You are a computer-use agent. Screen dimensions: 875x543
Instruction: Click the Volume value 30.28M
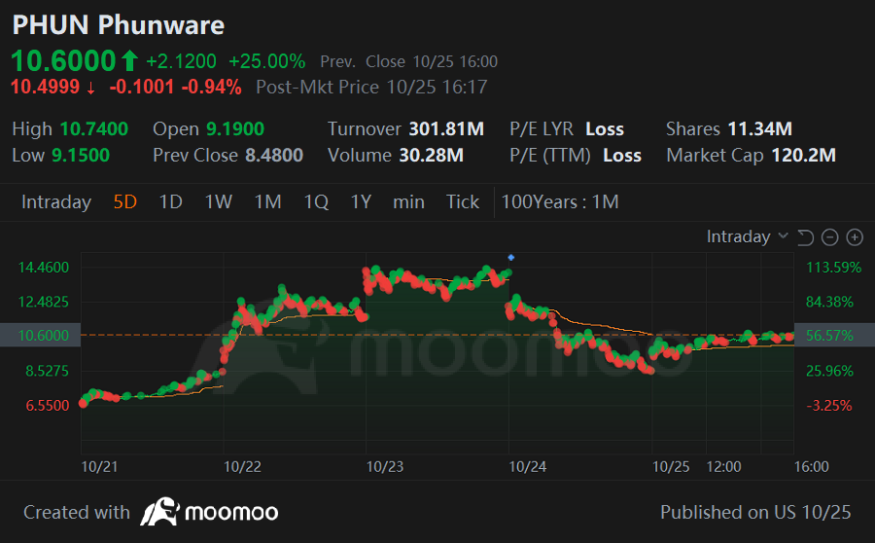432,156
